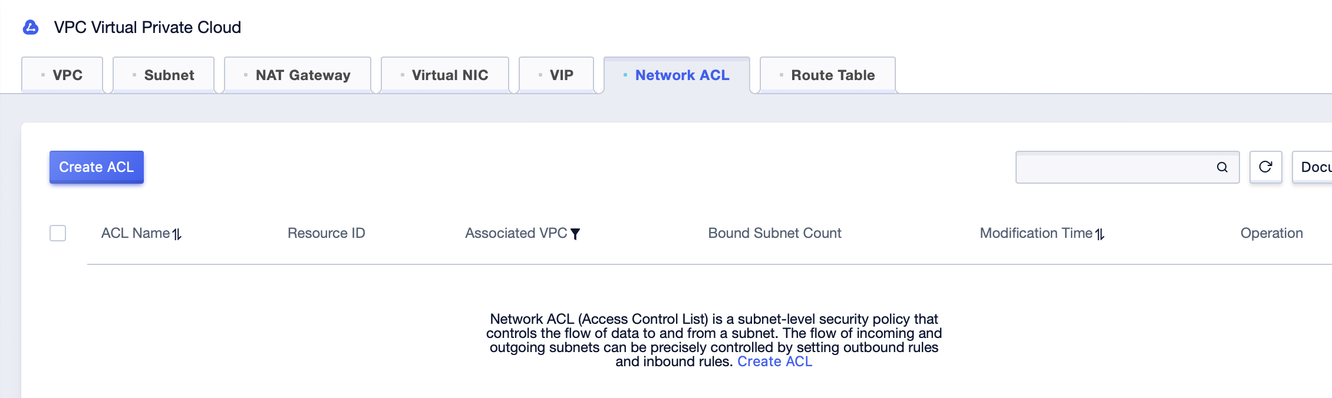Viewport: 1332px width, 398px height.
Task: Click the blue Create ACL button
Action: (x=97, y=167)
